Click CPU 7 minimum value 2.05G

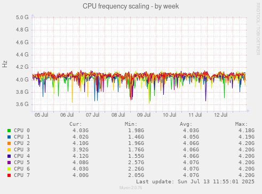[136, 175]
